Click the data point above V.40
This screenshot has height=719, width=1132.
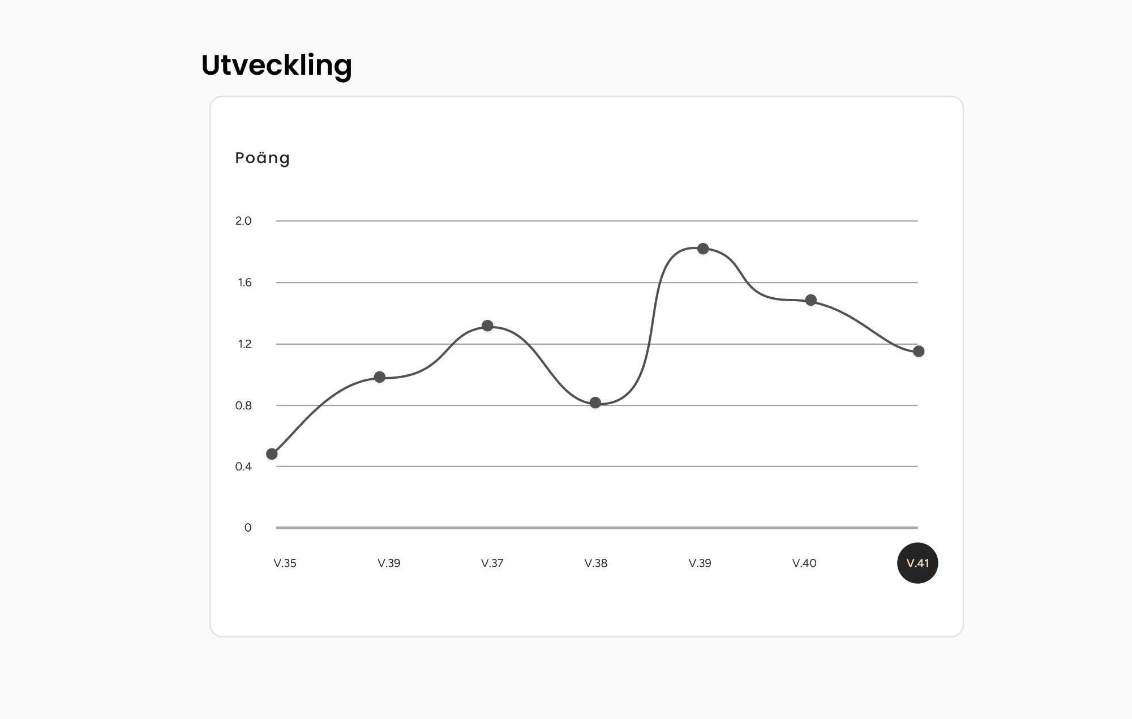pos(811,300)
